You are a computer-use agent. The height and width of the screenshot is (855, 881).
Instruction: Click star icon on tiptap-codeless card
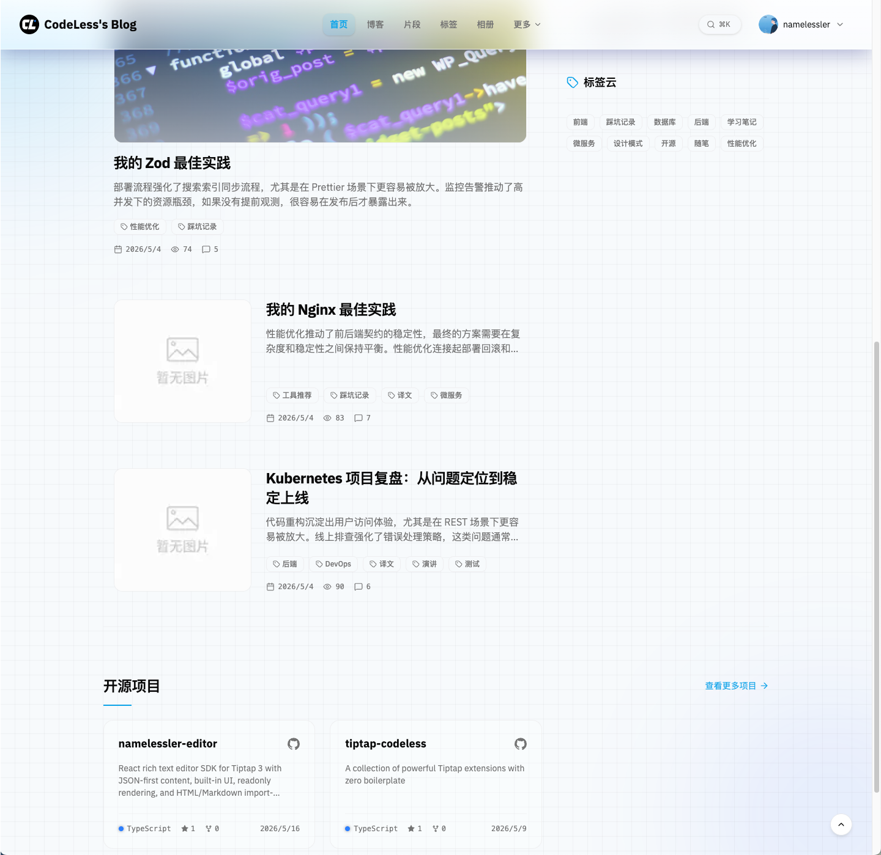pos(411,829)
